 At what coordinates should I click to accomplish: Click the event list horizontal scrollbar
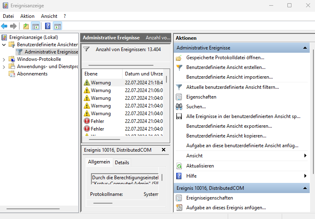pyautogui.click(x=104, y=139)
